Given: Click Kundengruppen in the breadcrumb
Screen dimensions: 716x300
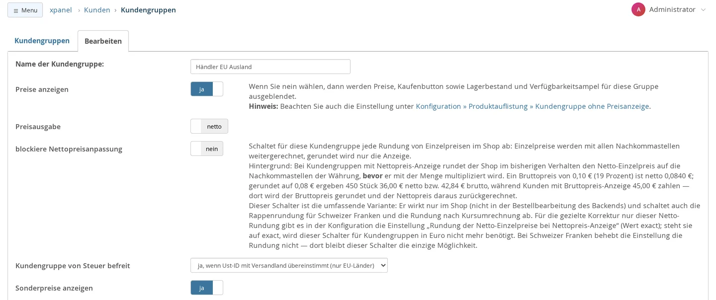Looking at the screenshot, I should [x=148, y=10].
